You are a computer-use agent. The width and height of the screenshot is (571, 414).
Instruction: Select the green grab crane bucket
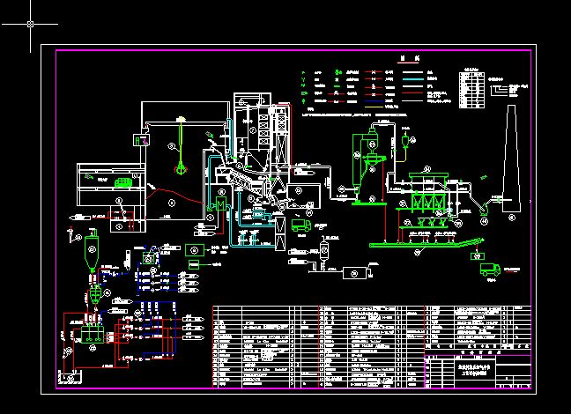click(x=182, y=169)
